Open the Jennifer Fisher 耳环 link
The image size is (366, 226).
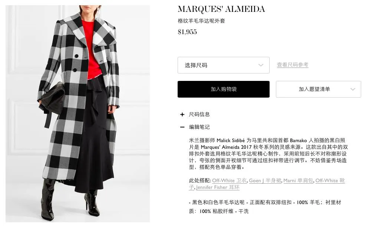coord(218,187)
